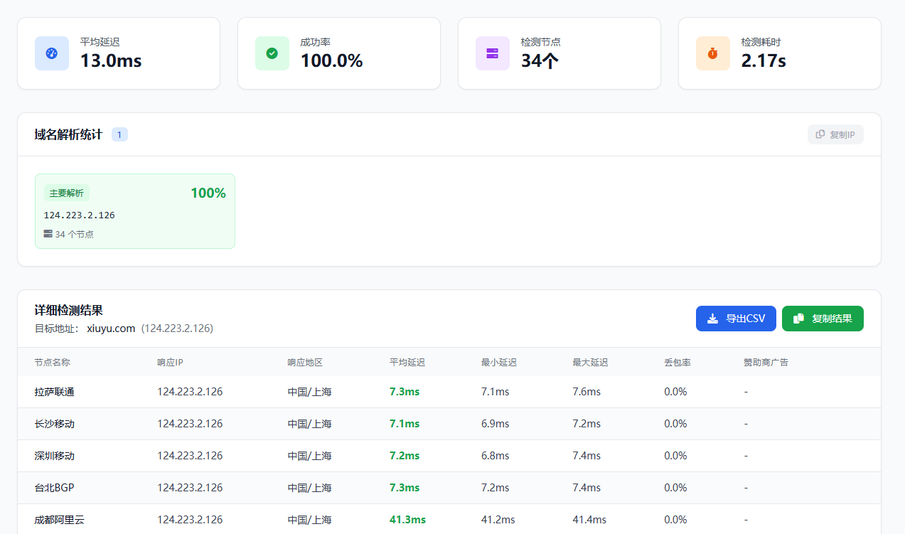
Task: Click the green success rate checkmark icon
Action: point(272,53)
